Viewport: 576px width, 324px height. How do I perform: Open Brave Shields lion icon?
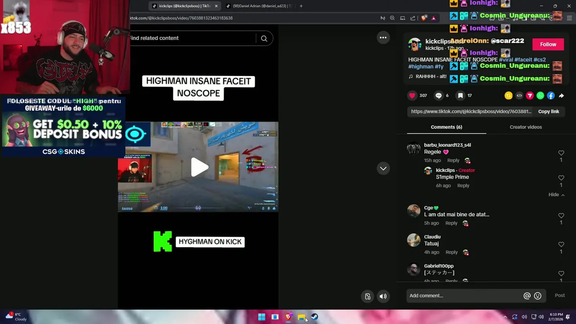[424, 18]
